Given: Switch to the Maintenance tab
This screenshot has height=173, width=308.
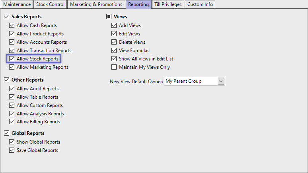Looking at the screenshot, I should click(17, 4).
